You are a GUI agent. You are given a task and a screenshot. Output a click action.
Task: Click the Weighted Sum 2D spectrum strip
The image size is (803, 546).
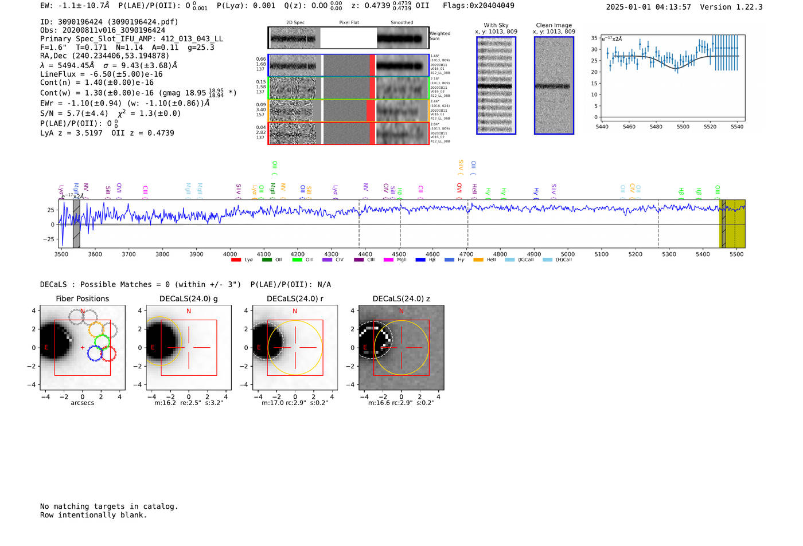348,38
